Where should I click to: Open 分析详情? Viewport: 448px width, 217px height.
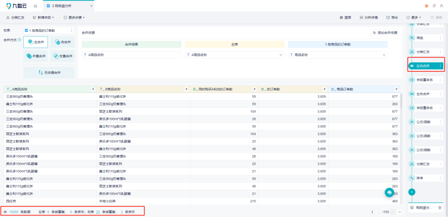coord(369,18)
